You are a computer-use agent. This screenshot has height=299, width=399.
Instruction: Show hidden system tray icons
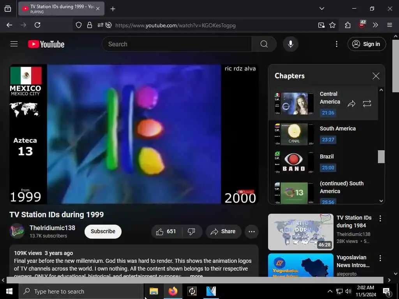330,291
